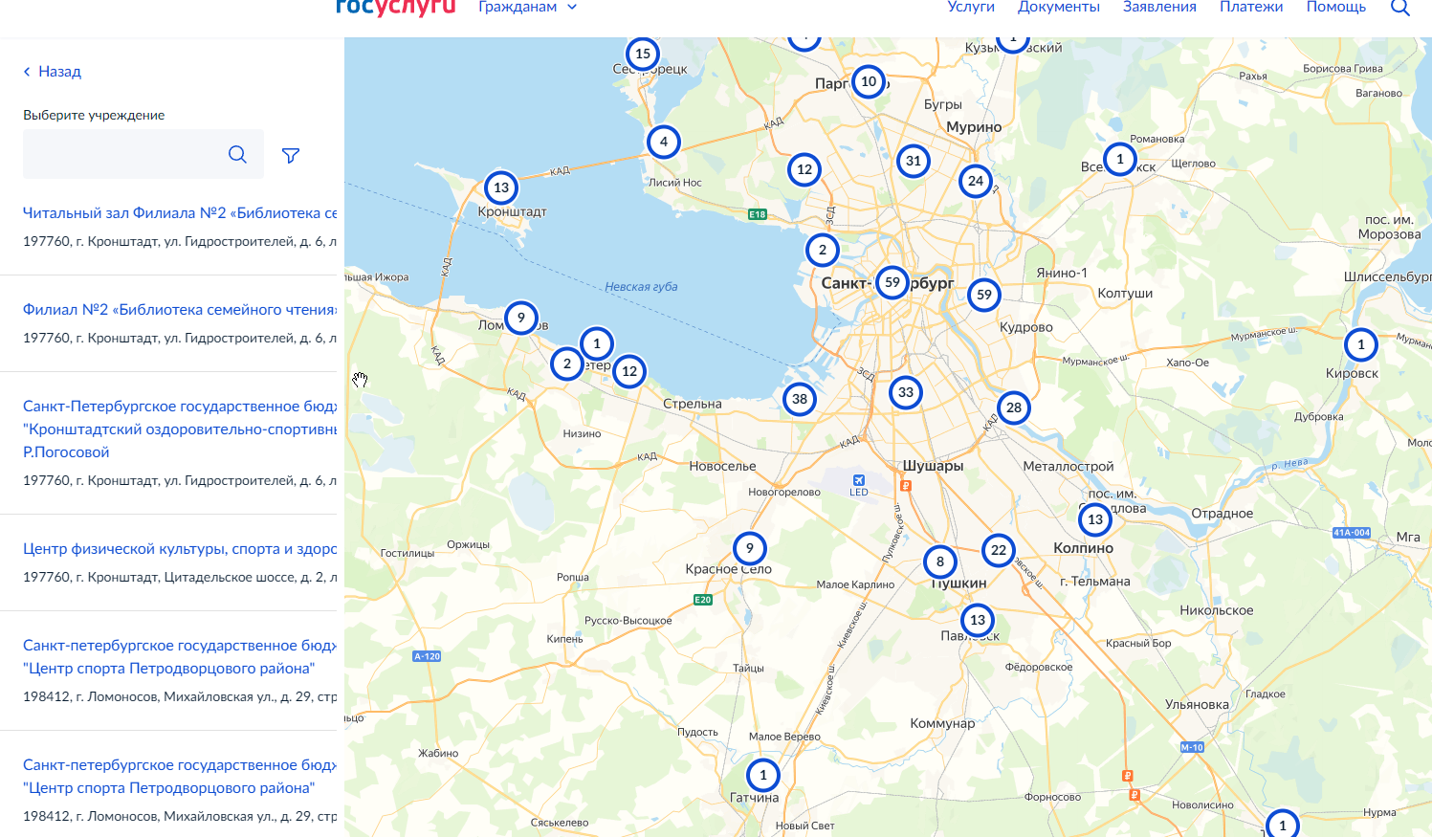Click the Металлострой map label

[x=1068, y=467]
